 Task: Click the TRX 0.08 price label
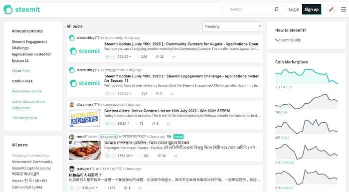[281, 112]
